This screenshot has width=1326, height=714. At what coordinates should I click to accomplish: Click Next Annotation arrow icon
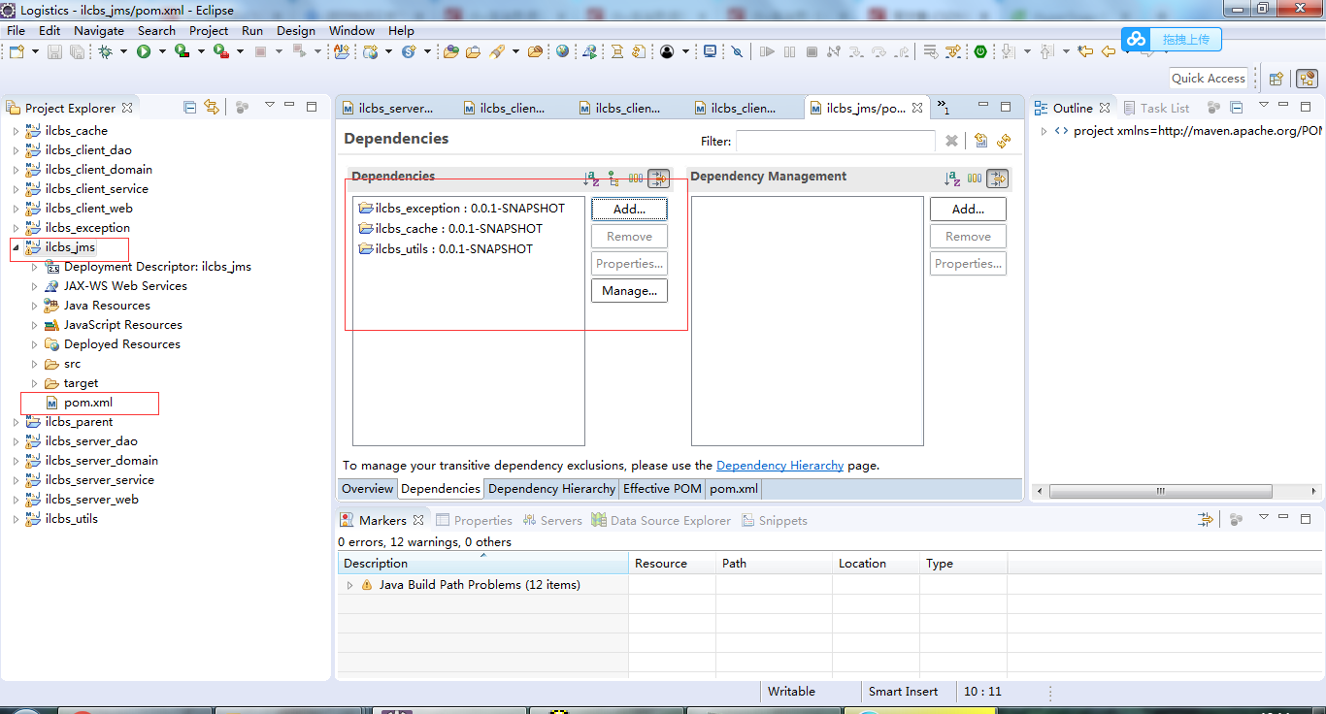pos(1010,51)
